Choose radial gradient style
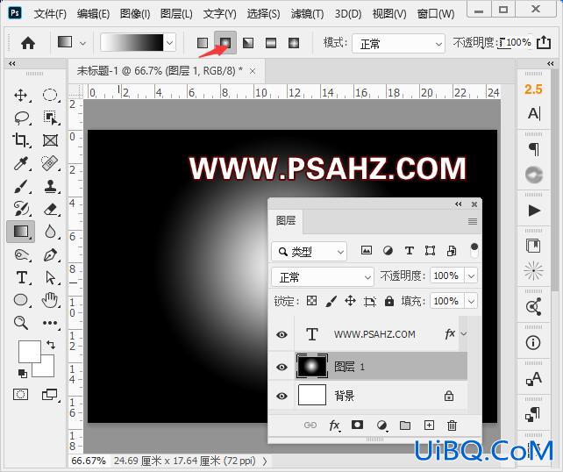 [225, 43]
